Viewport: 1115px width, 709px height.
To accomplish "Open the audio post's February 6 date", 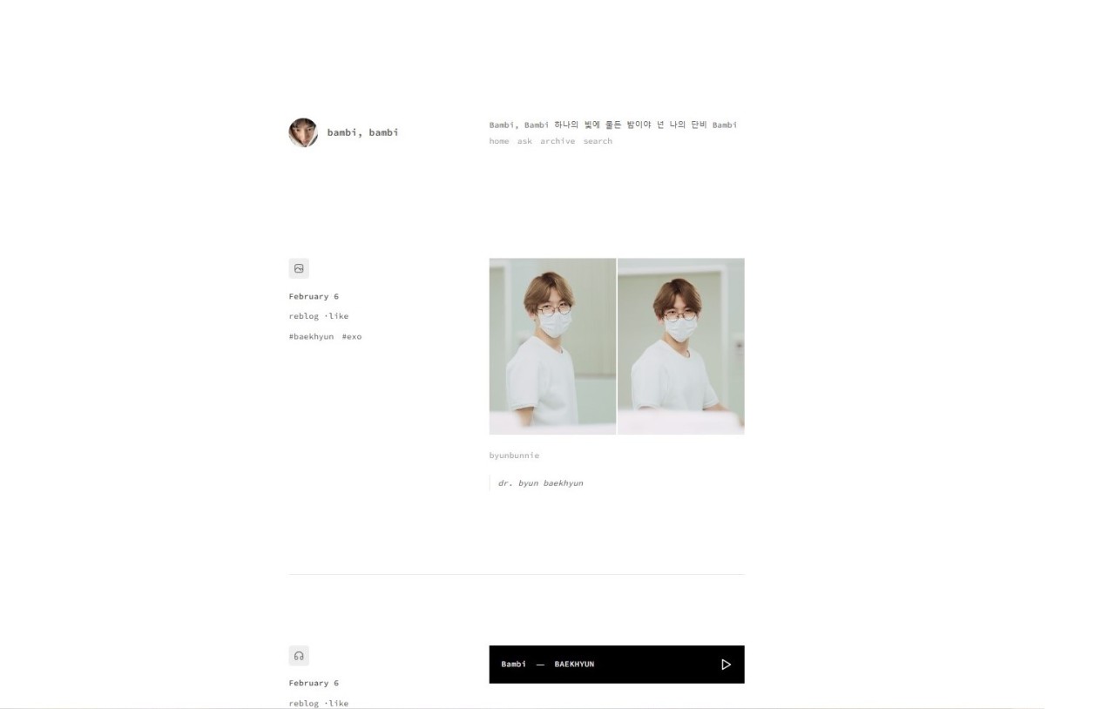I will tap(314, 683).
